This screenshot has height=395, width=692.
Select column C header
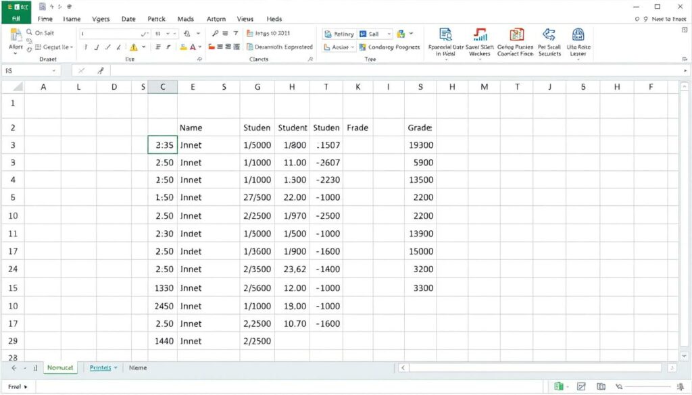coord(162,87)
